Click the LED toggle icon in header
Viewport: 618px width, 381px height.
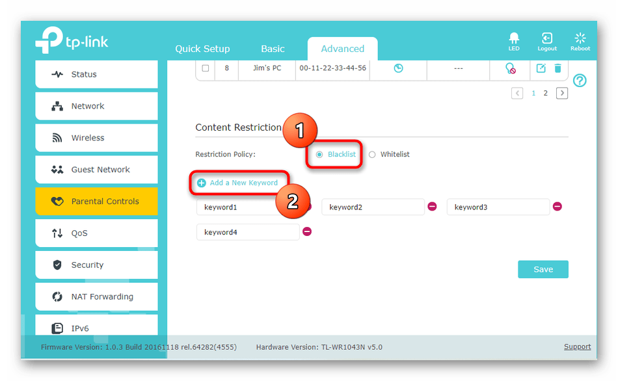coord(513,40)
